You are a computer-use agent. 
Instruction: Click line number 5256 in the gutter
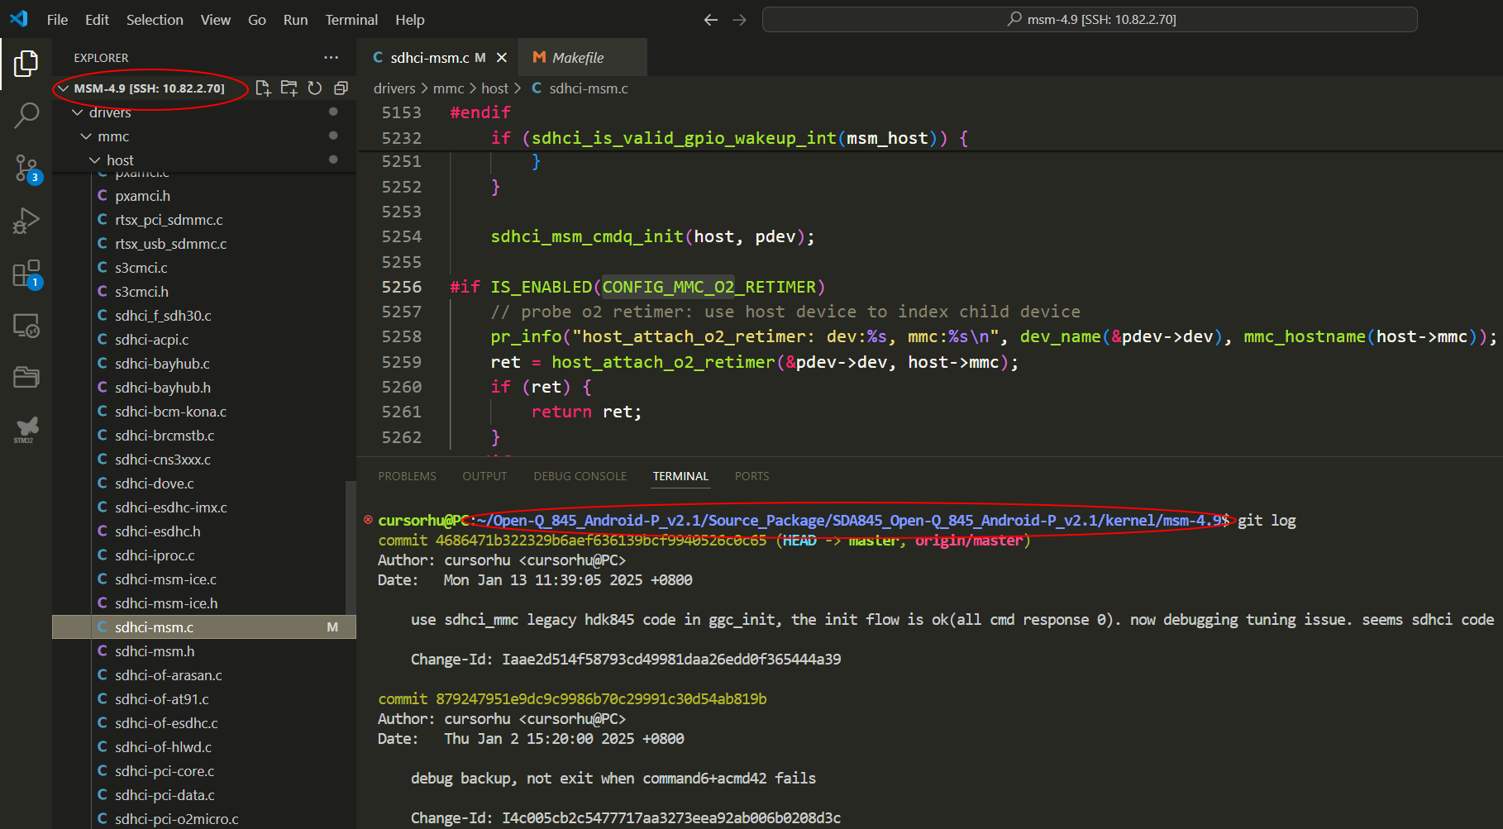(402, 287)
